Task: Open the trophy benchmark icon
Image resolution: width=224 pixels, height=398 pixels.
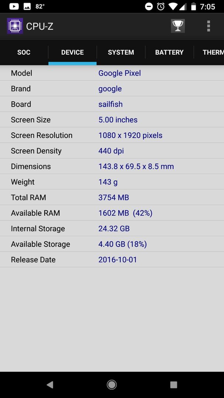Action: [x=178, y=26]
